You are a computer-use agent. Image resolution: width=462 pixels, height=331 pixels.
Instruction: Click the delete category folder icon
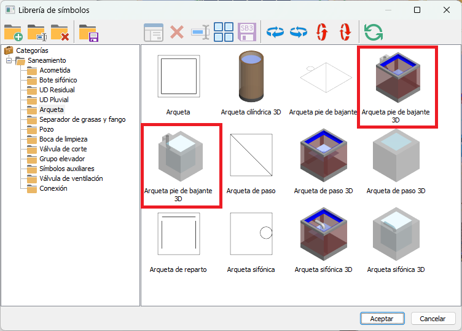[60, 32]
